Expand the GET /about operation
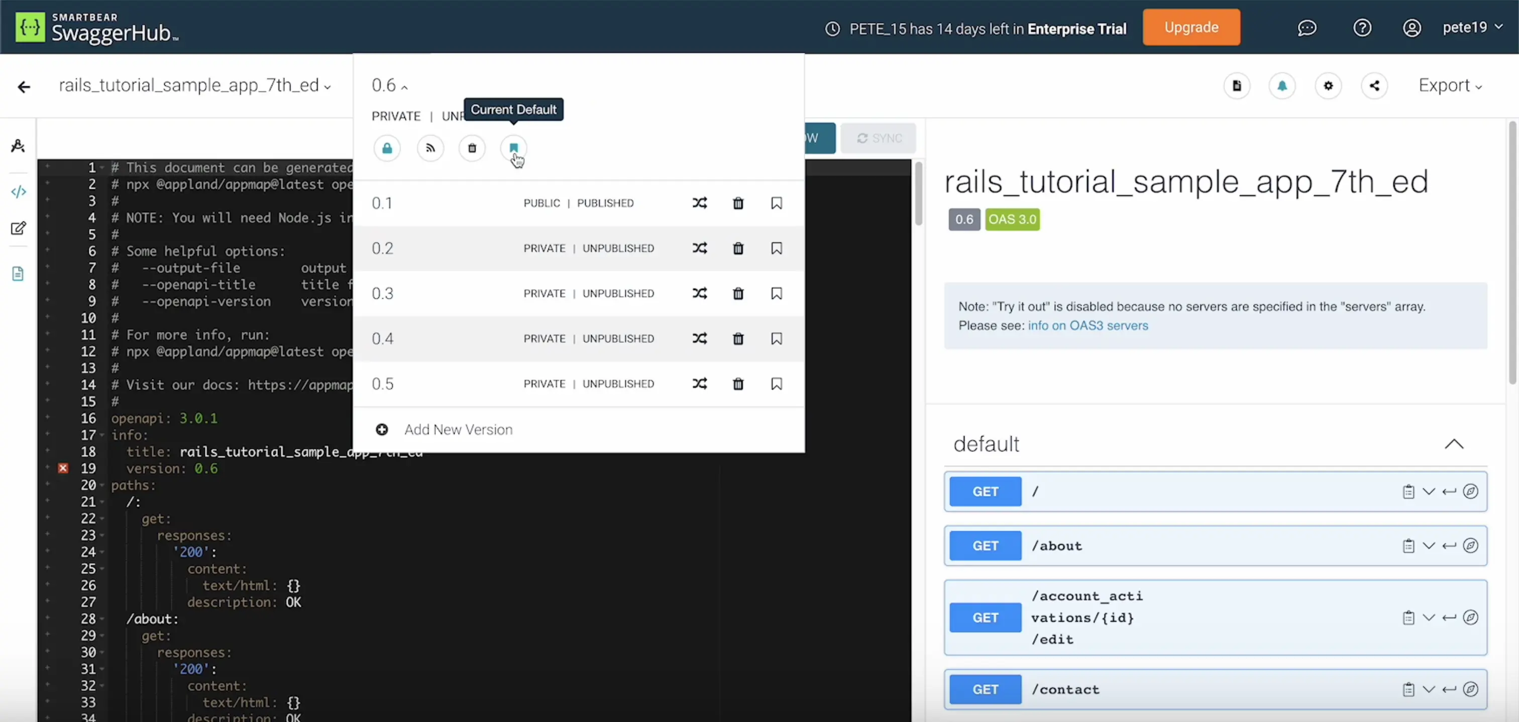The height and width of the screenshot is (722, 1519). coord(1215,546)
